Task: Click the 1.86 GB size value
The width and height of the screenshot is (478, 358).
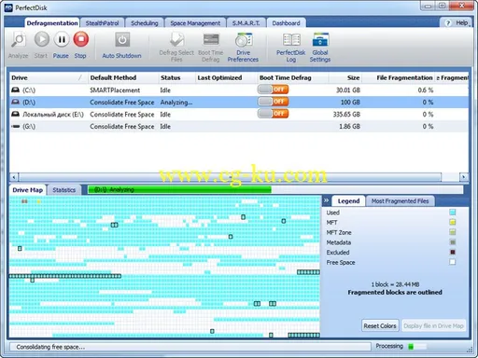Action: 349,127
